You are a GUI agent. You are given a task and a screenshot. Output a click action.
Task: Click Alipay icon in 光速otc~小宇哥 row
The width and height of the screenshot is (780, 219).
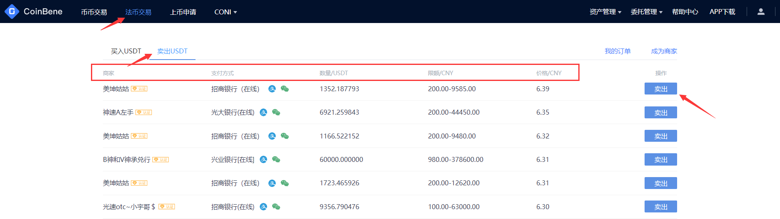point(264,207)
